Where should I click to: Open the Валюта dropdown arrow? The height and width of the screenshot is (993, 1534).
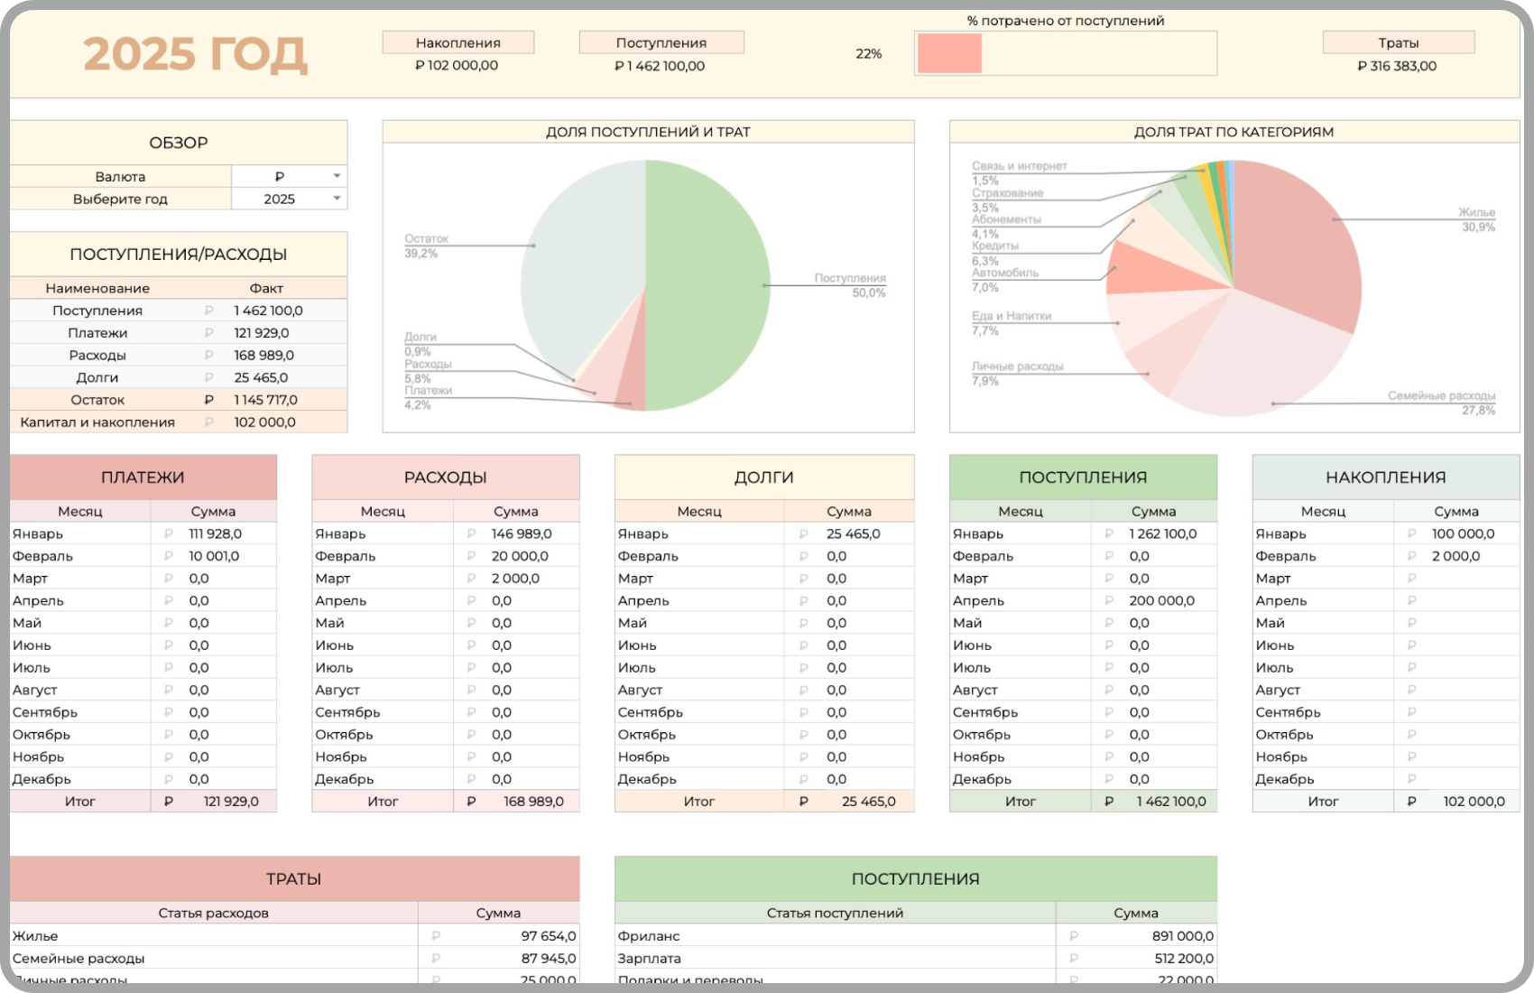click(337, 176)
